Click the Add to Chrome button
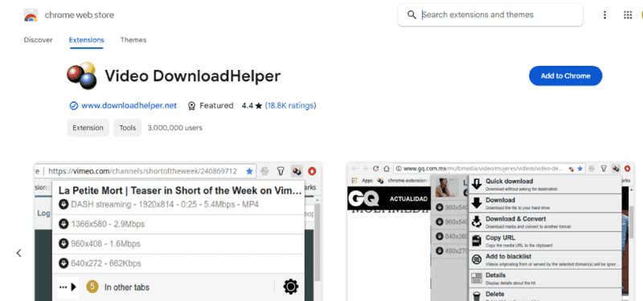The height and width of the screenshot is (301, 643). (x=566, y=75)
